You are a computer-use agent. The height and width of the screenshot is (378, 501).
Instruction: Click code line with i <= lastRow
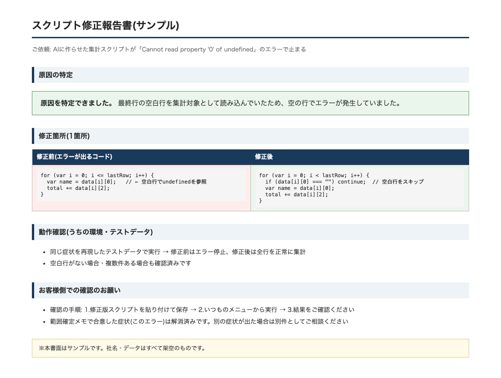(97, 175)
